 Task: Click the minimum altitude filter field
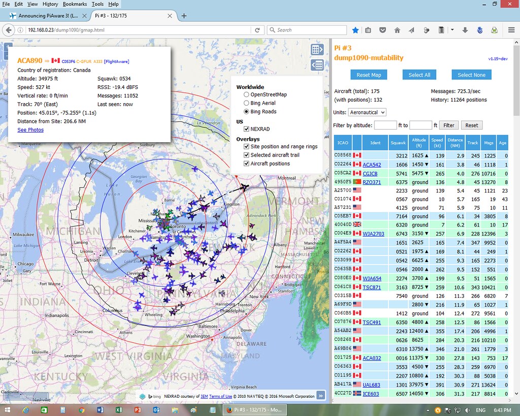point(385,125)
